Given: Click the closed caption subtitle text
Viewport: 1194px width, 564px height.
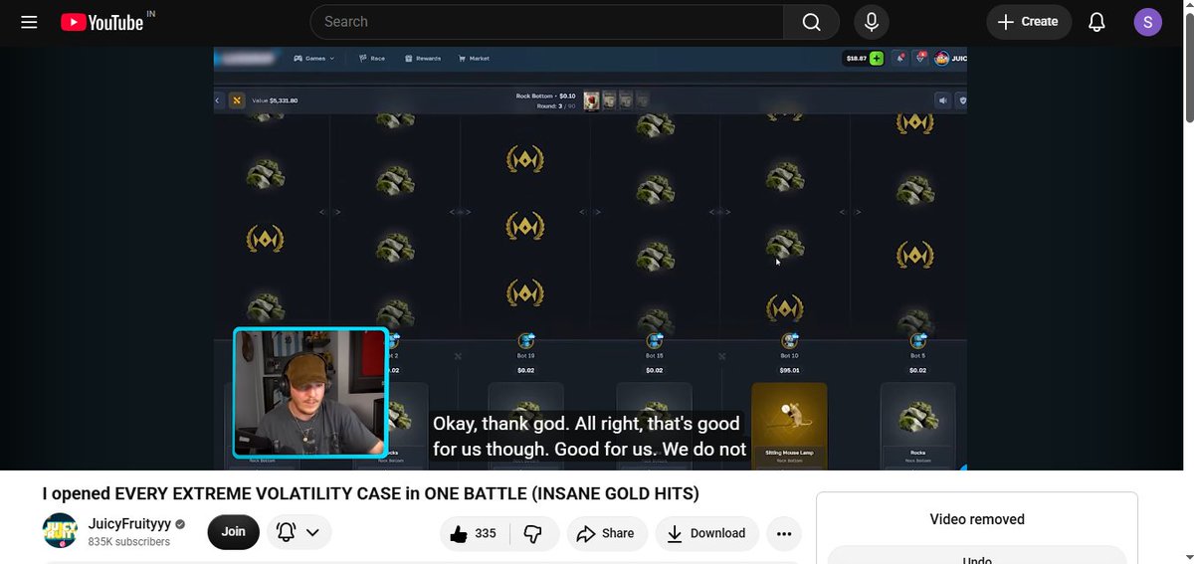Looking at the screenshot, I should (x=589, y=436).
